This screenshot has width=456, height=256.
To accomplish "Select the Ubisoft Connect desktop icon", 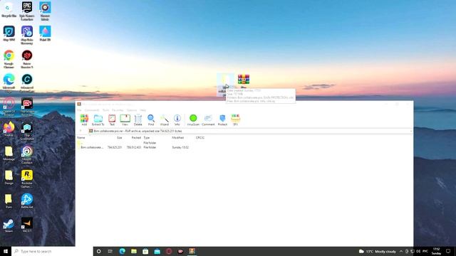I will [27, 155].
